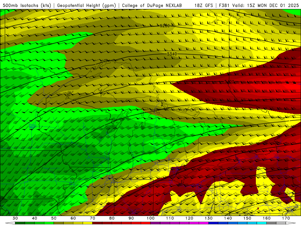The height and width of the screenshot is (225, 301).
Task: Click the '500mb Isotachs (kts)' title text
Action: (x=27, y=5)
